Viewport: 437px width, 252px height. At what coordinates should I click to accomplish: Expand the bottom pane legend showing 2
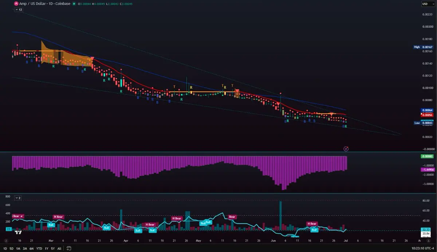click(18, 198)
